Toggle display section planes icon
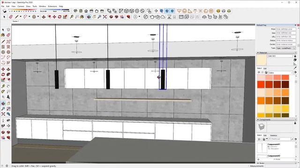 [x=161, y=11]
